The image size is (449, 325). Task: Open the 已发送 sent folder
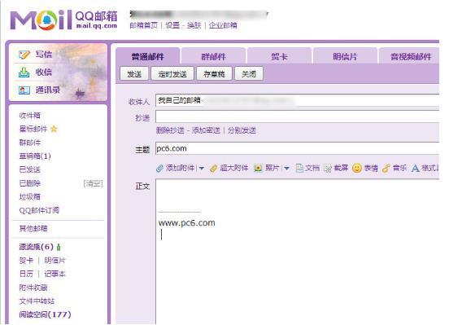[30, 169]
